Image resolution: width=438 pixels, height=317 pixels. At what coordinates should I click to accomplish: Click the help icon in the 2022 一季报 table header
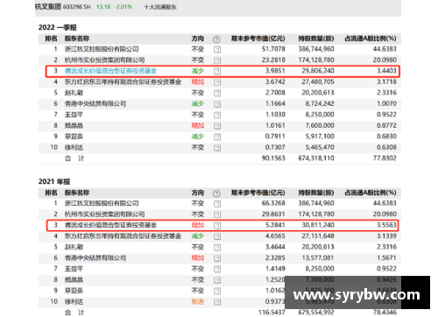click(216, 39)
